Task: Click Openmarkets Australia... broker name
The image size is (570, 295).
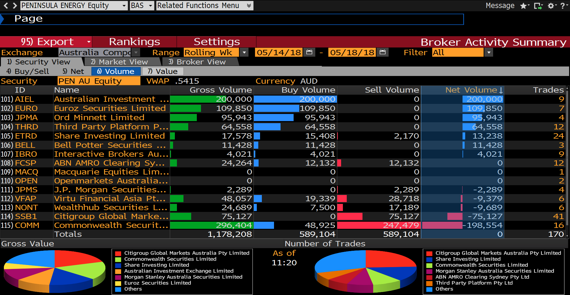Action: tap(111, 181)
